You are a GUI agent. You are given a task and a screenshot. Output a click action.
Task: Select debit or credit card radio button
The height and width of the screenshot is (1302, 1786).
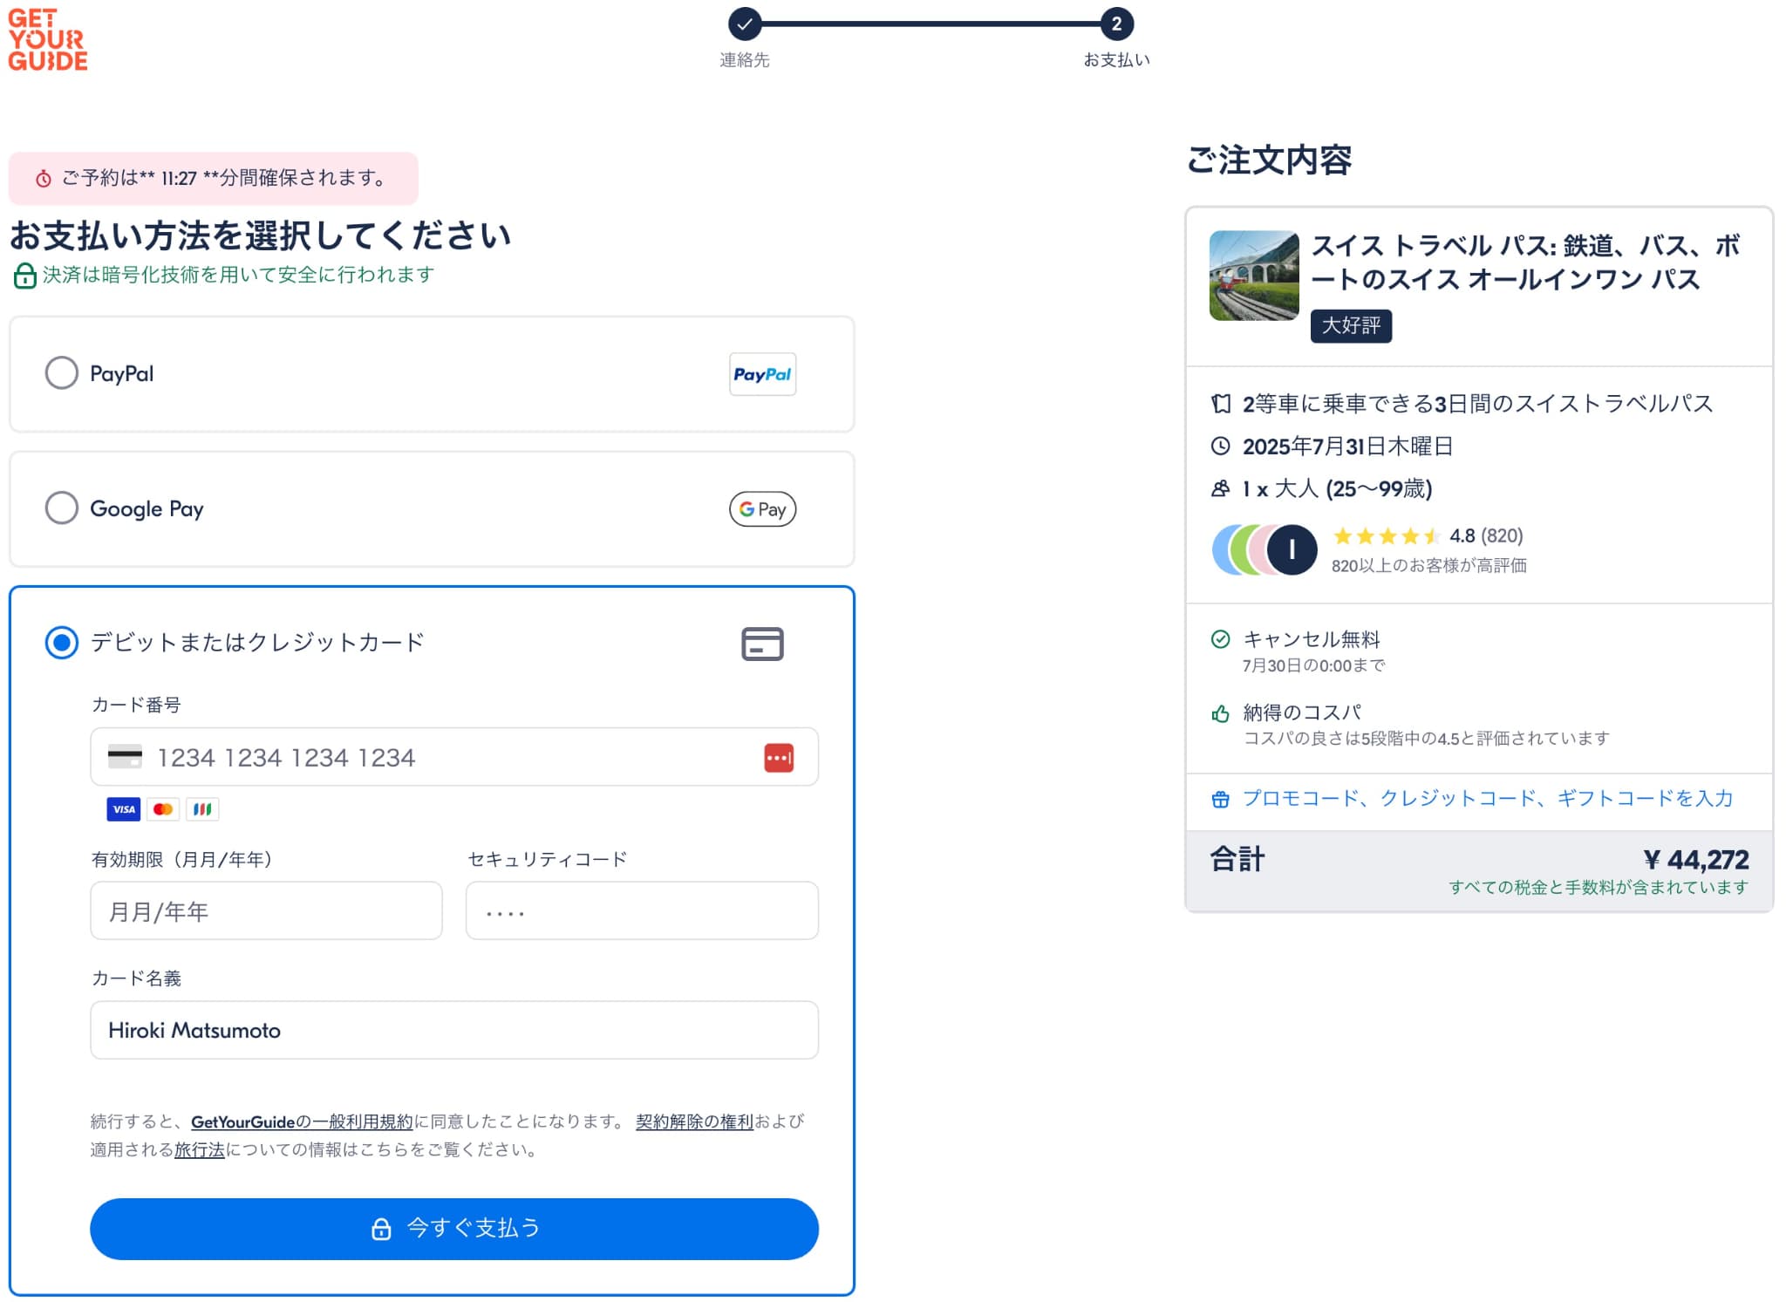(x=62, y=643)
